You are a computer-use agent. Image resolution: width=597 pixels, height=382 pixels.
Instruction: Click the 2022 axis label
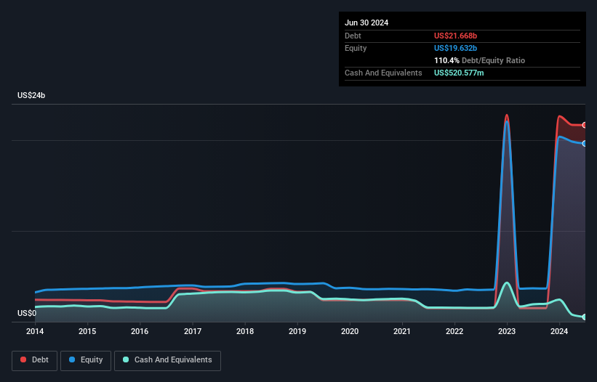[454, 331]
